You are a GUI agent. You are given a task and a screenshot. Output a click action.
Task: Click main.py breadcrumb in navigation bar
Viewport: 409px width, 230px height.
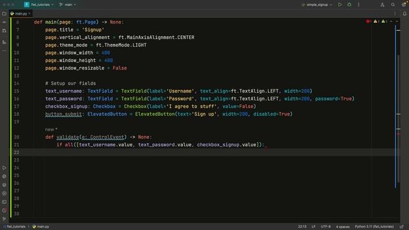(41, 227)
